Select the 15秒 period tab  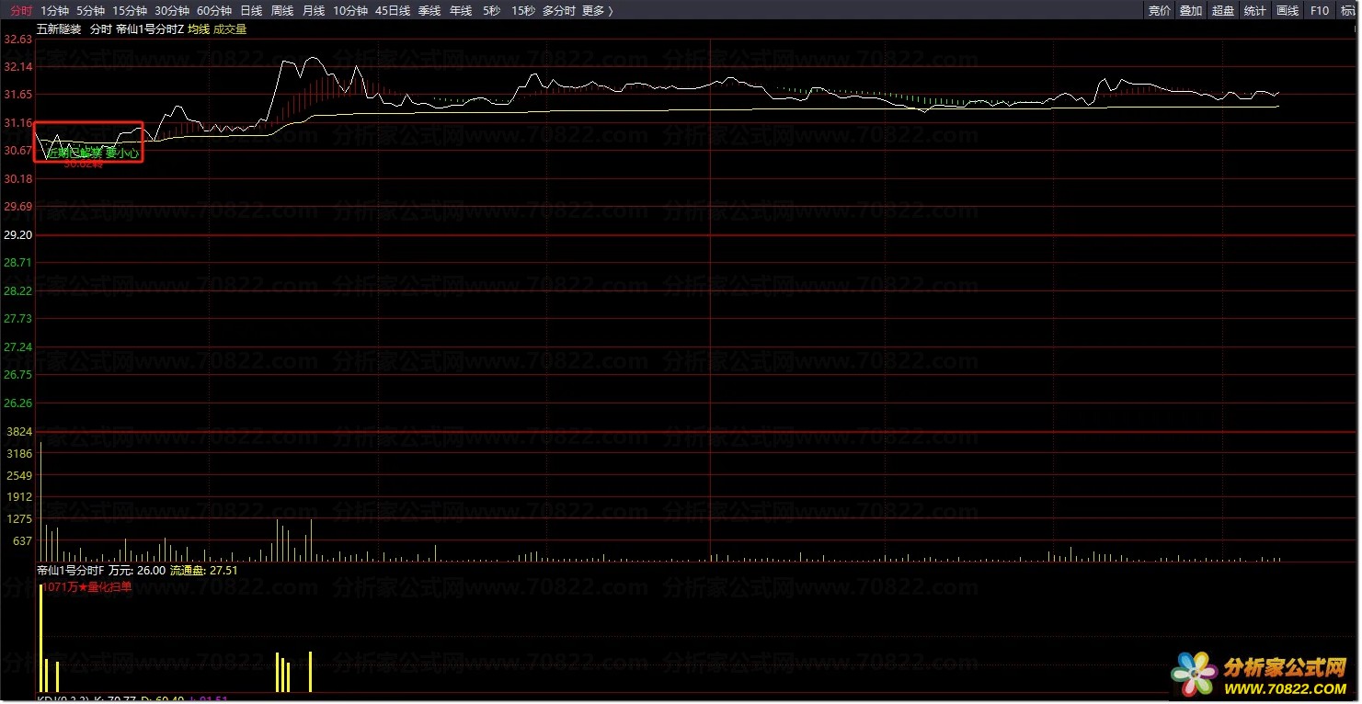[x=522, y=11]
